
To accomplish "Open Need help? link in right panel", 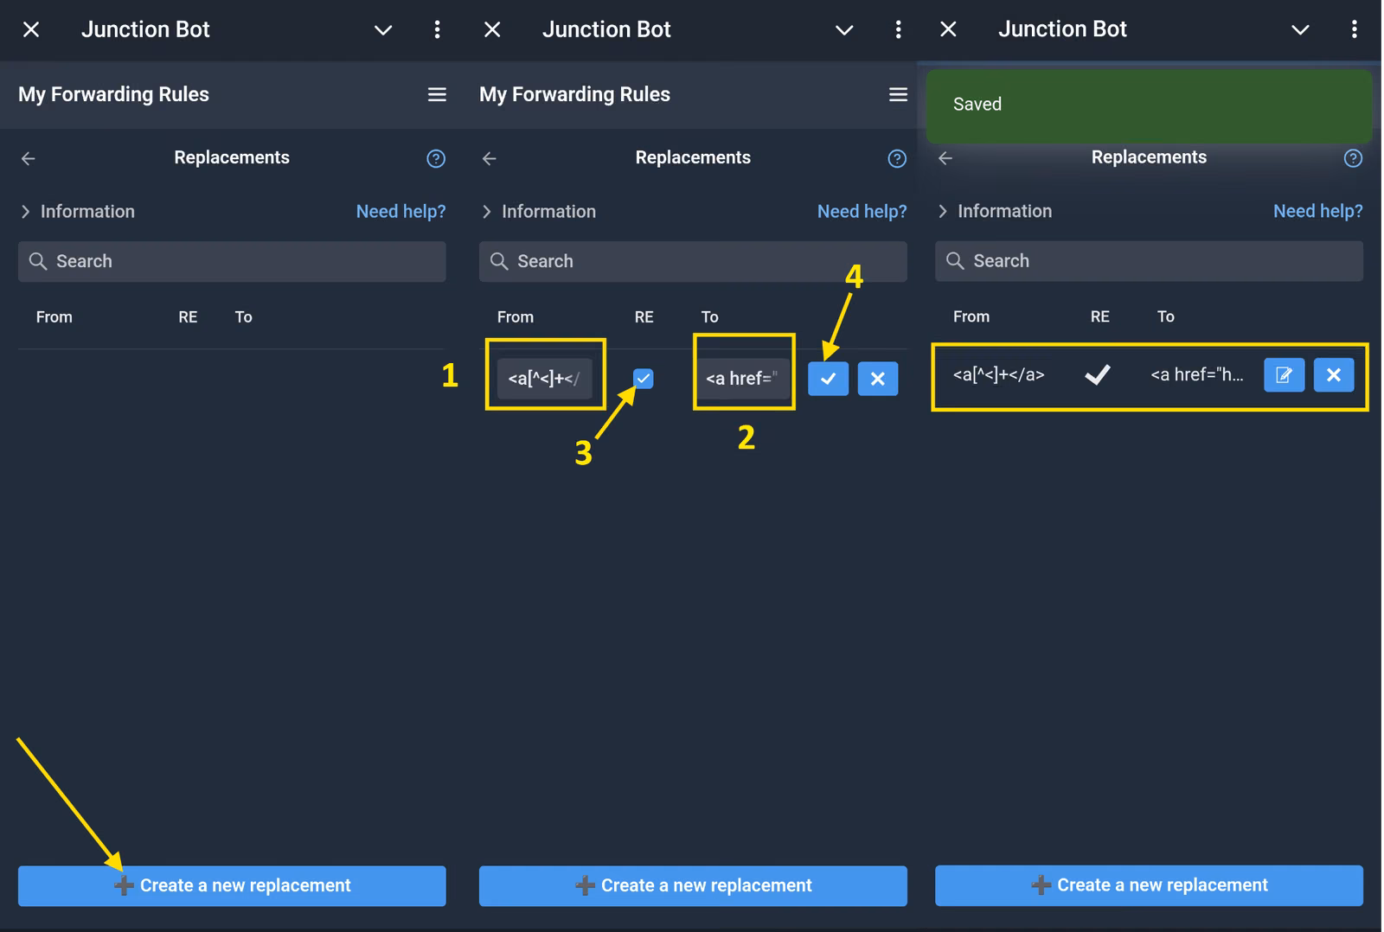I will coord(1317,211).
